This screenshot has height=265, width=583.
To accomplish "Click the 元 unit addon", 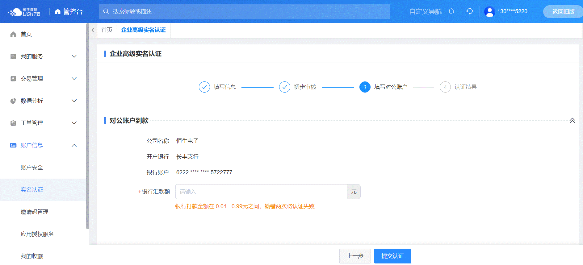I will [x=354, y=192].
